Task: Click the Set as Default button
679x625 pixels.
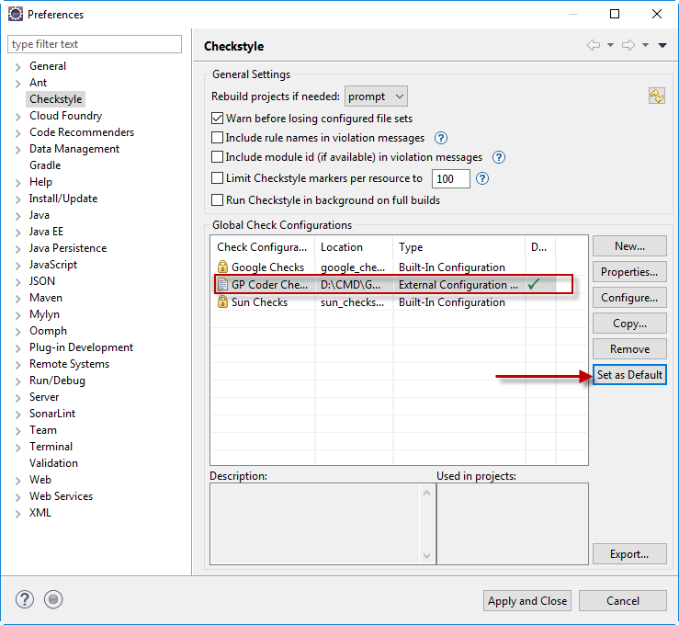Action: (629, 375)
